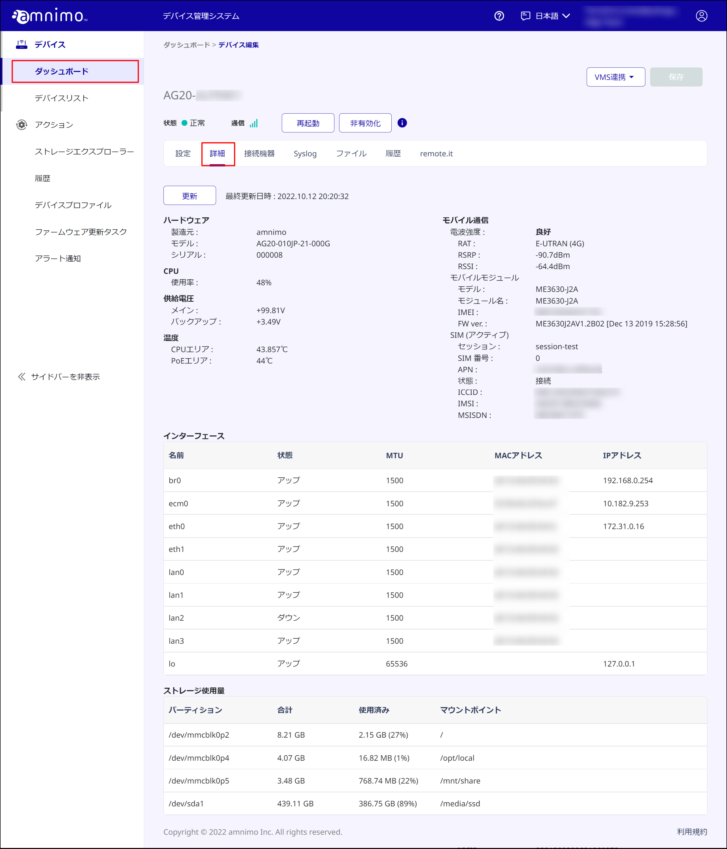Click IP address 172.31.0.16
727x849 pixels.
(623, 526)
